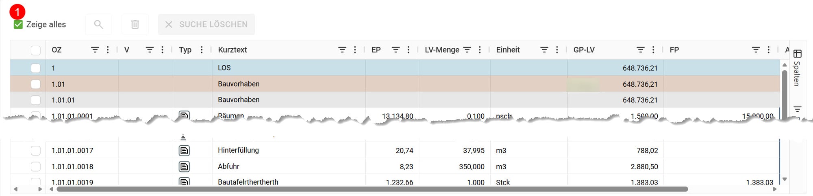Select checkbox for row 1.01.01.0018
This screenshot has height=196, width=813.
pyautogui.click(x=36, y=166)
